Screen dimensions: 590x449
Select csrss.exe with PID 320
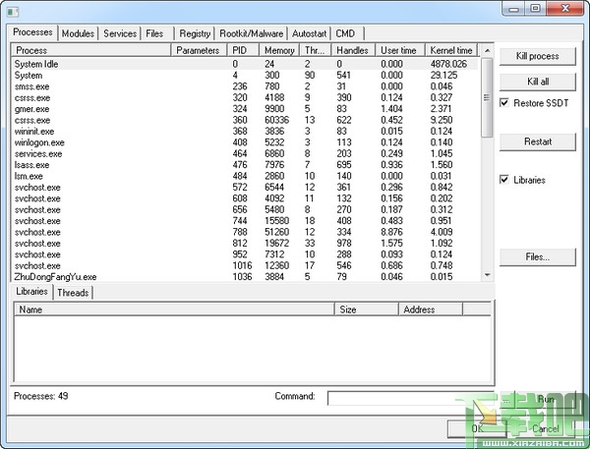click(246, 98)
